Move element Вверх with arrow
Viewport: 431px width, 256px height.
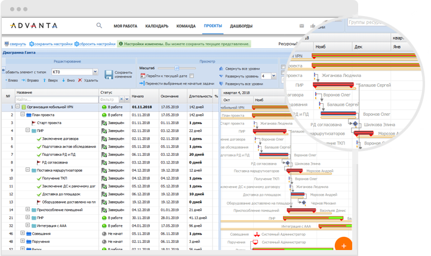[44, 80]
